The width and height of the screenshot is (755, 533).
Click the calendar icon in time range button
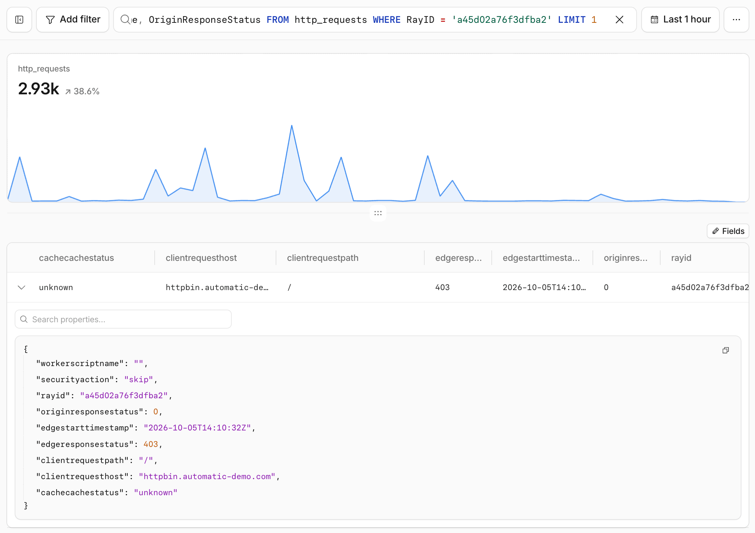click(654, 19)
